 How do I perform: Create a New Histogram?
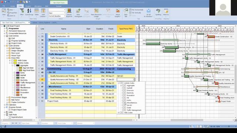[78, 13]
